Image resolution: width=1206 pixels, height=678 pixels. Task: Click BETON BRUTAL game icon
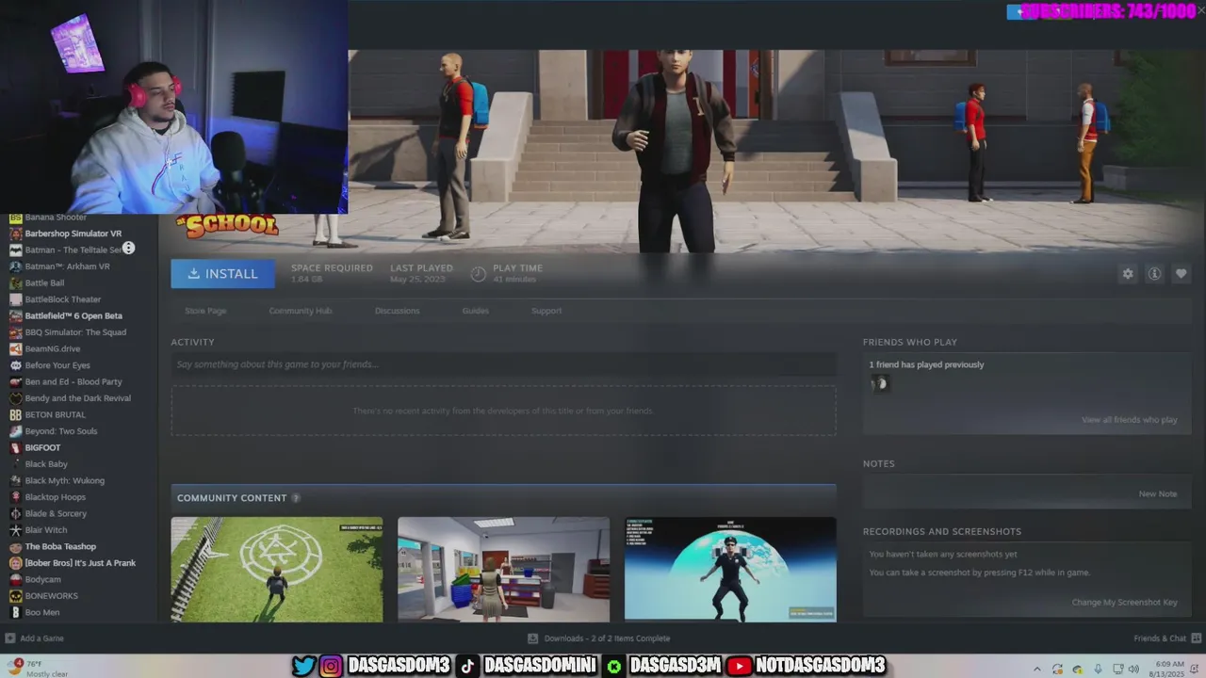pyautogui.click(x=15, y=415)
